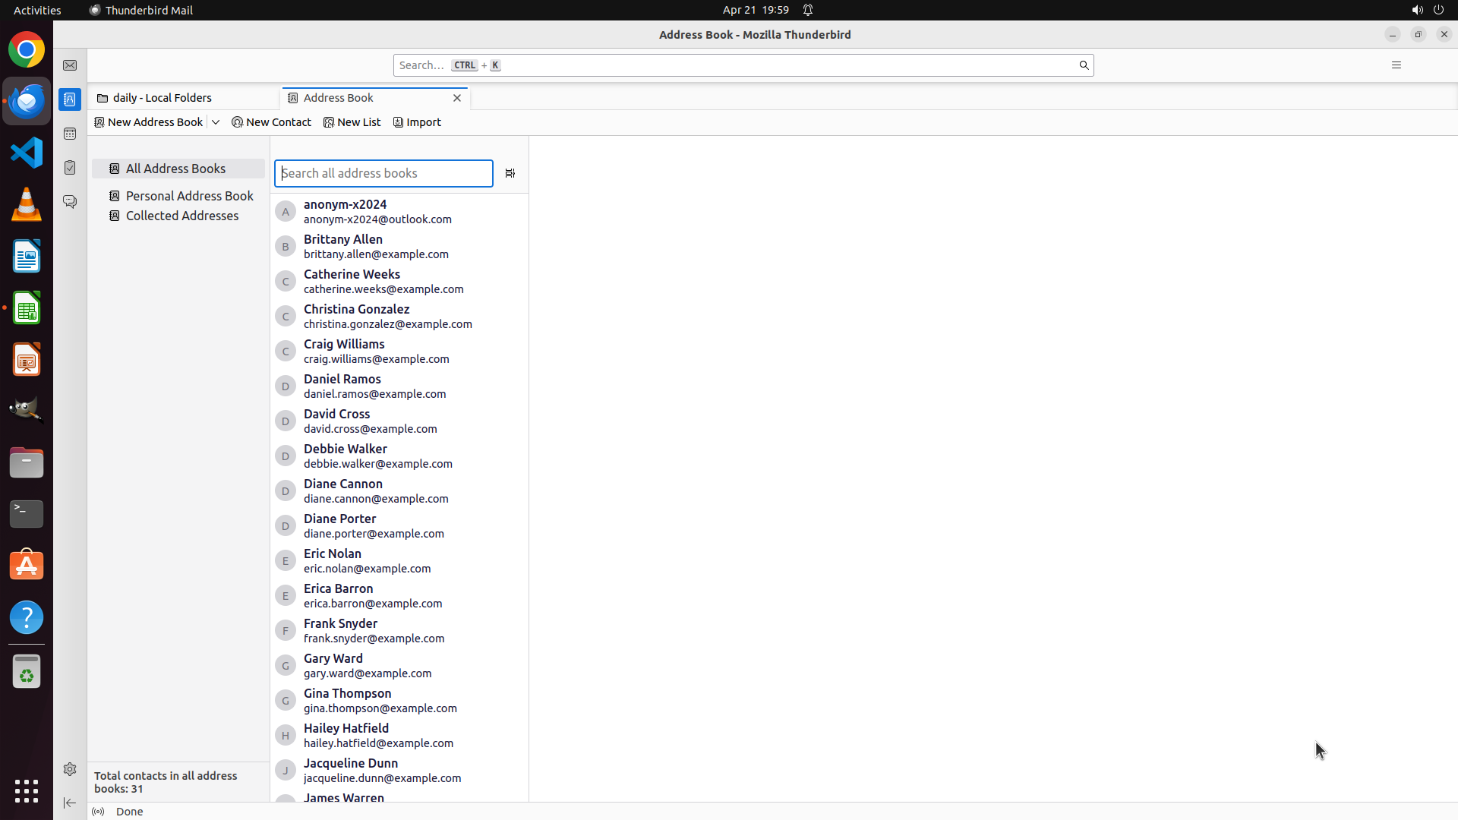The image size is (1458, 820).
Task: Open the contact list display options
Action: pyautogui.click(x=510, y=173)
